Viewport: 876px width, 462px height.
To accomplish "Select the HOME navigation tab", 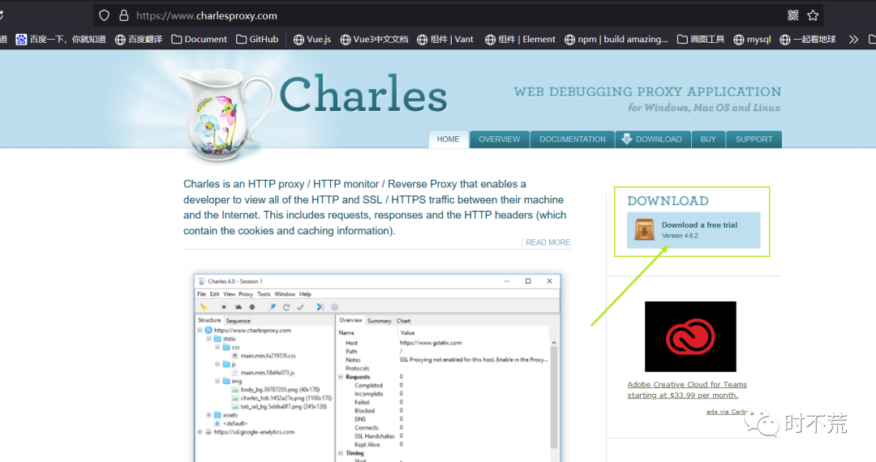I will [448, 139].
